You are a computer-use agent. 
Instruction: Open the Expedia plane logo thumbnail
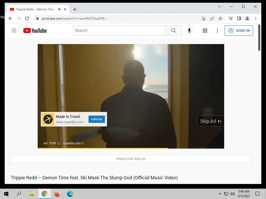48,119
